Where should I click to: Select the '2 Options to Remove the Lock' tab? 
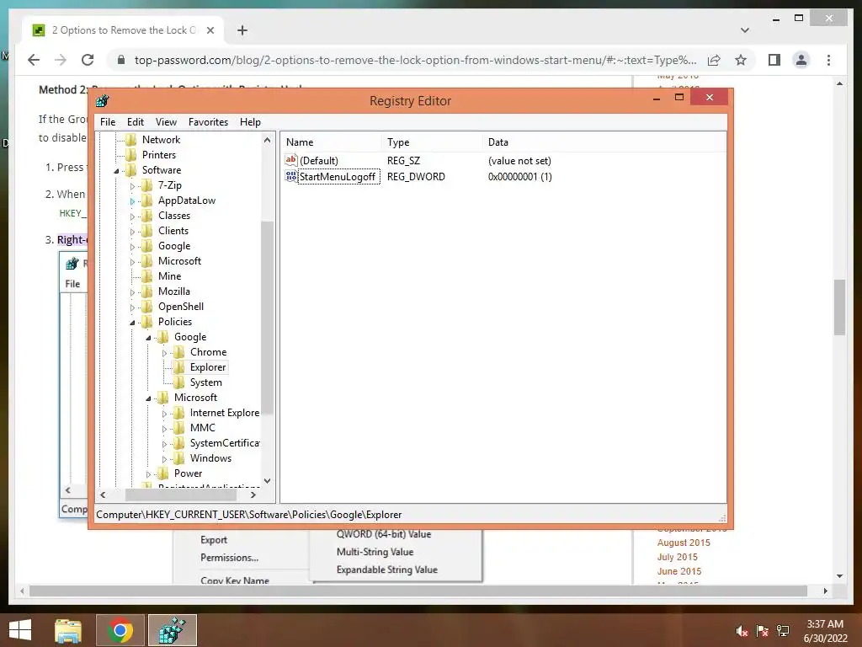coord(124,30)
